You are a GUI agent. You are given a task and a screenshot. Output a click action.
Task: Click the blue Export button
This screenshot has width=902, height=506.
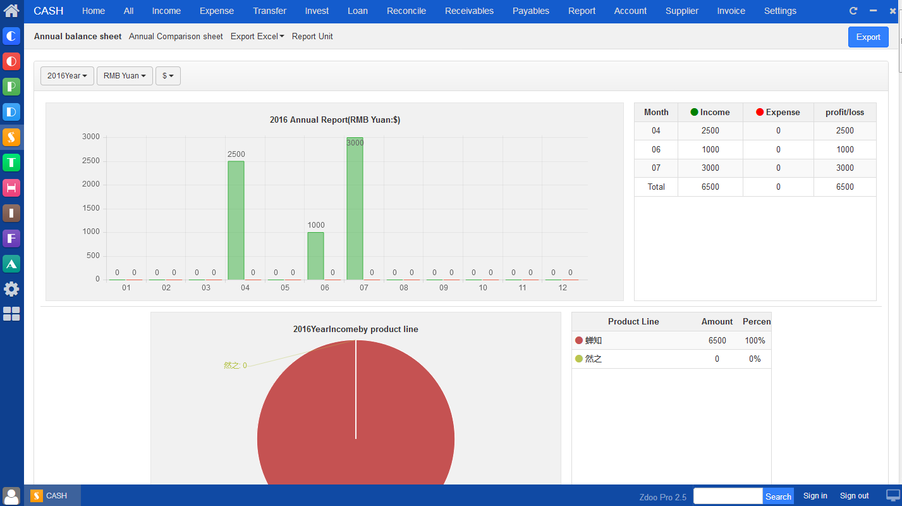click(868, 37)
